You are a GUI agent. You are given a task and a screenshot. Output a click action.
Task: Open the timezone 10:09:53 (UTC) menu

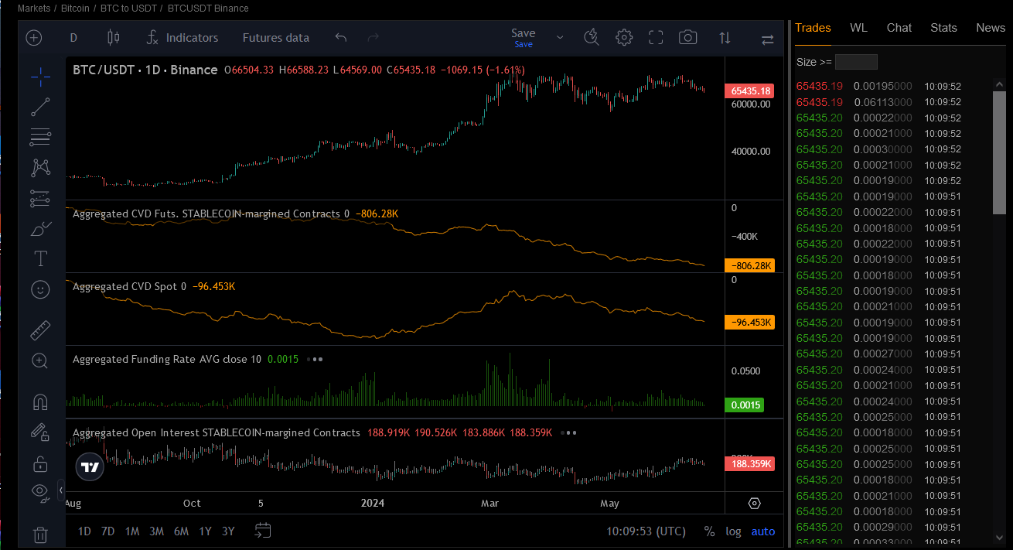(x=646, y=531)
